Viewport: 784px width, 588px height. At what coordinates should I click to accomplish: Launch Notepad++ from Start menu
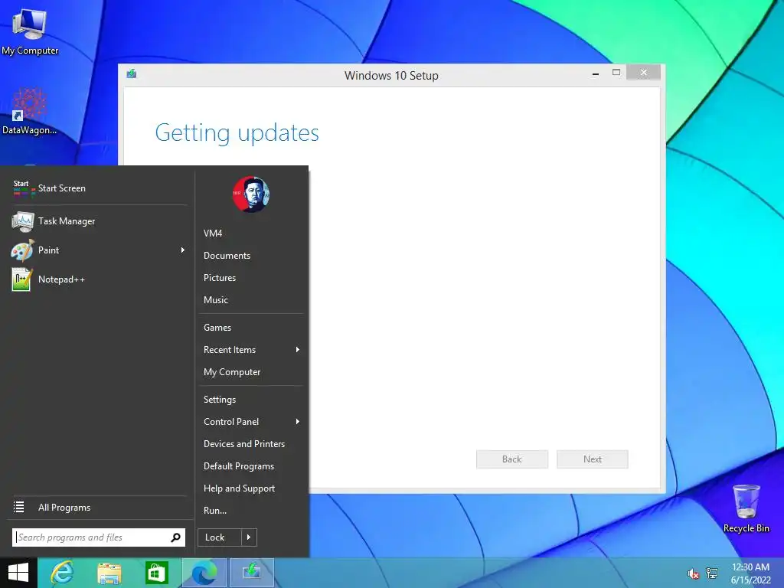pos(99,279)
